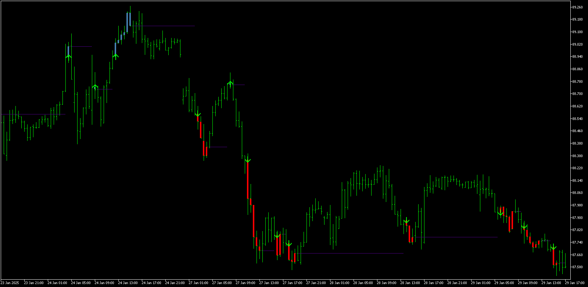Click the 87.820 axis label

[577, 230]
